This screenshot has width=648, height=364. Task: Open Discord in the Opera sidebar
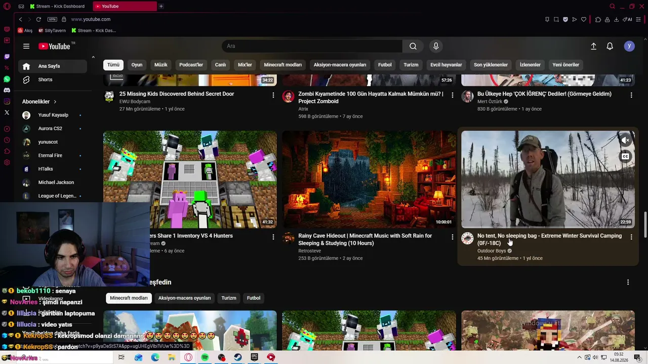click(7, 90)
